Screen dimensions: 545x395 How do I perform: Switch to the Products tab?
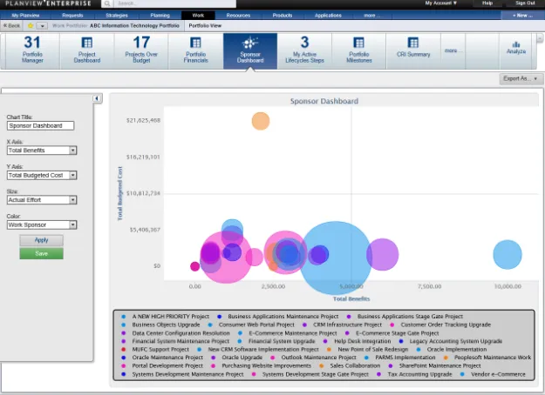[283, 16]
